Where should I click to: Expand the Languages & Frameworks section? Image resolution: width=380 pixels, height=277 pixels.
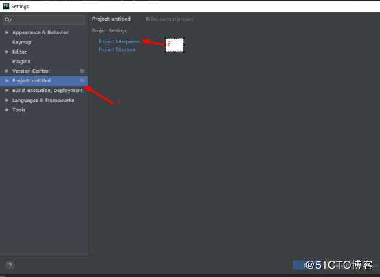tap(7, 100)
